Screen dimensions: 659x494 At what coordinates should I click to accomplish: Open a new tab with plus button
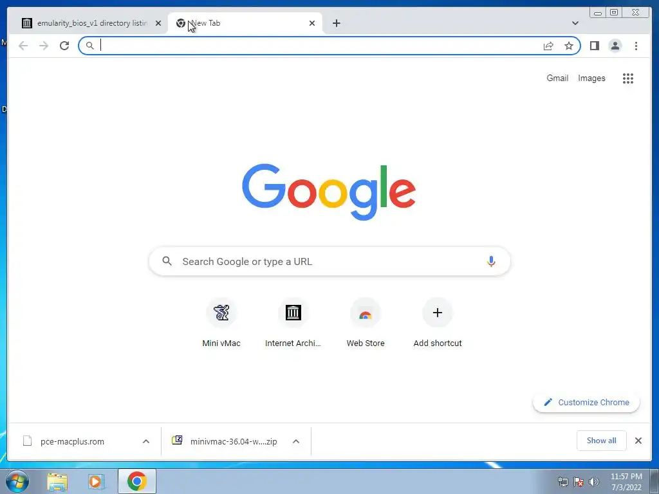[x=336, y=23]
